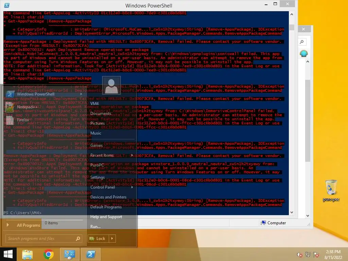This screenshot has width=348, height=261.
Task: Expand Control Panel submenu
Action: 111,187
